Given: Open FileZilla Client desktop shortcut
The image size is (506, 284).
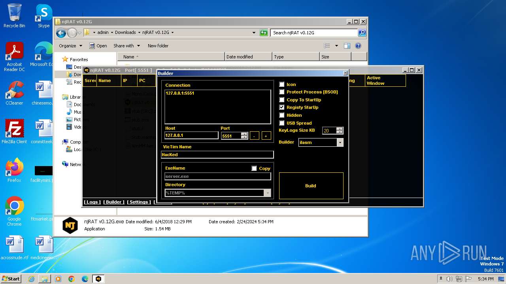Looking at the screenshot, I should (x=14, y=131).
